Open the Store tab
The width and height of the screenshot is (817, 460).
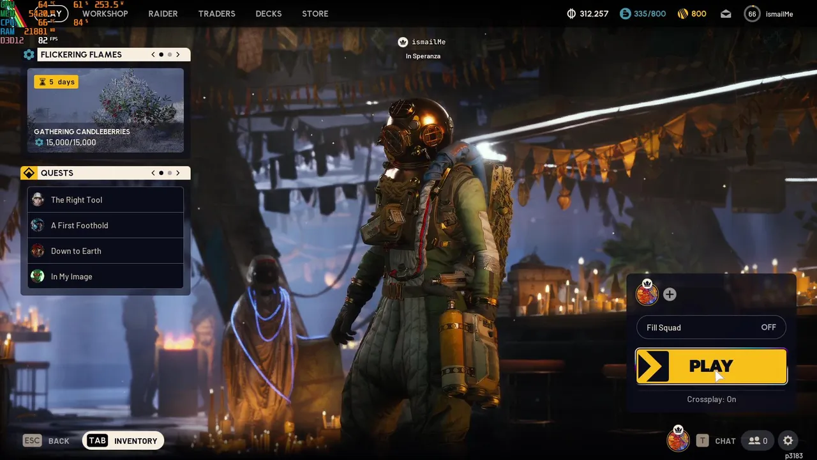(x=315, y=13)
